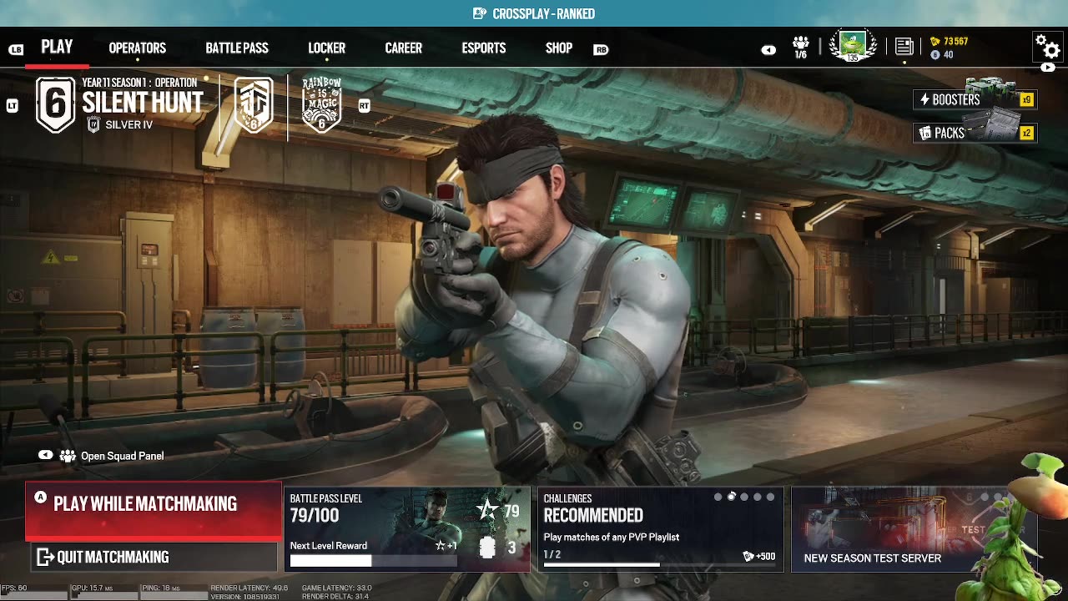Click the left arrow prompt beside the squad icon
This screenshot has height=601, width=1068.
(768, 50)
